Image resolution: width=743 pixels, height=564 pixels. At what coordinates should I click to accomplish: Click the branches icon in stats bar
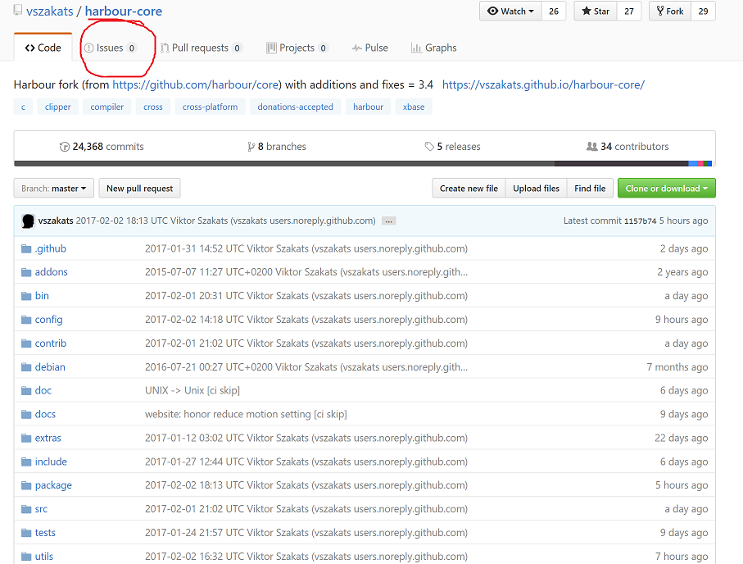(x=251, y=147)
